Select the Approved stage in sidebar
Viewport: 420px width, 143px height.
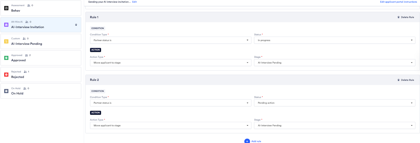point(41,58)
